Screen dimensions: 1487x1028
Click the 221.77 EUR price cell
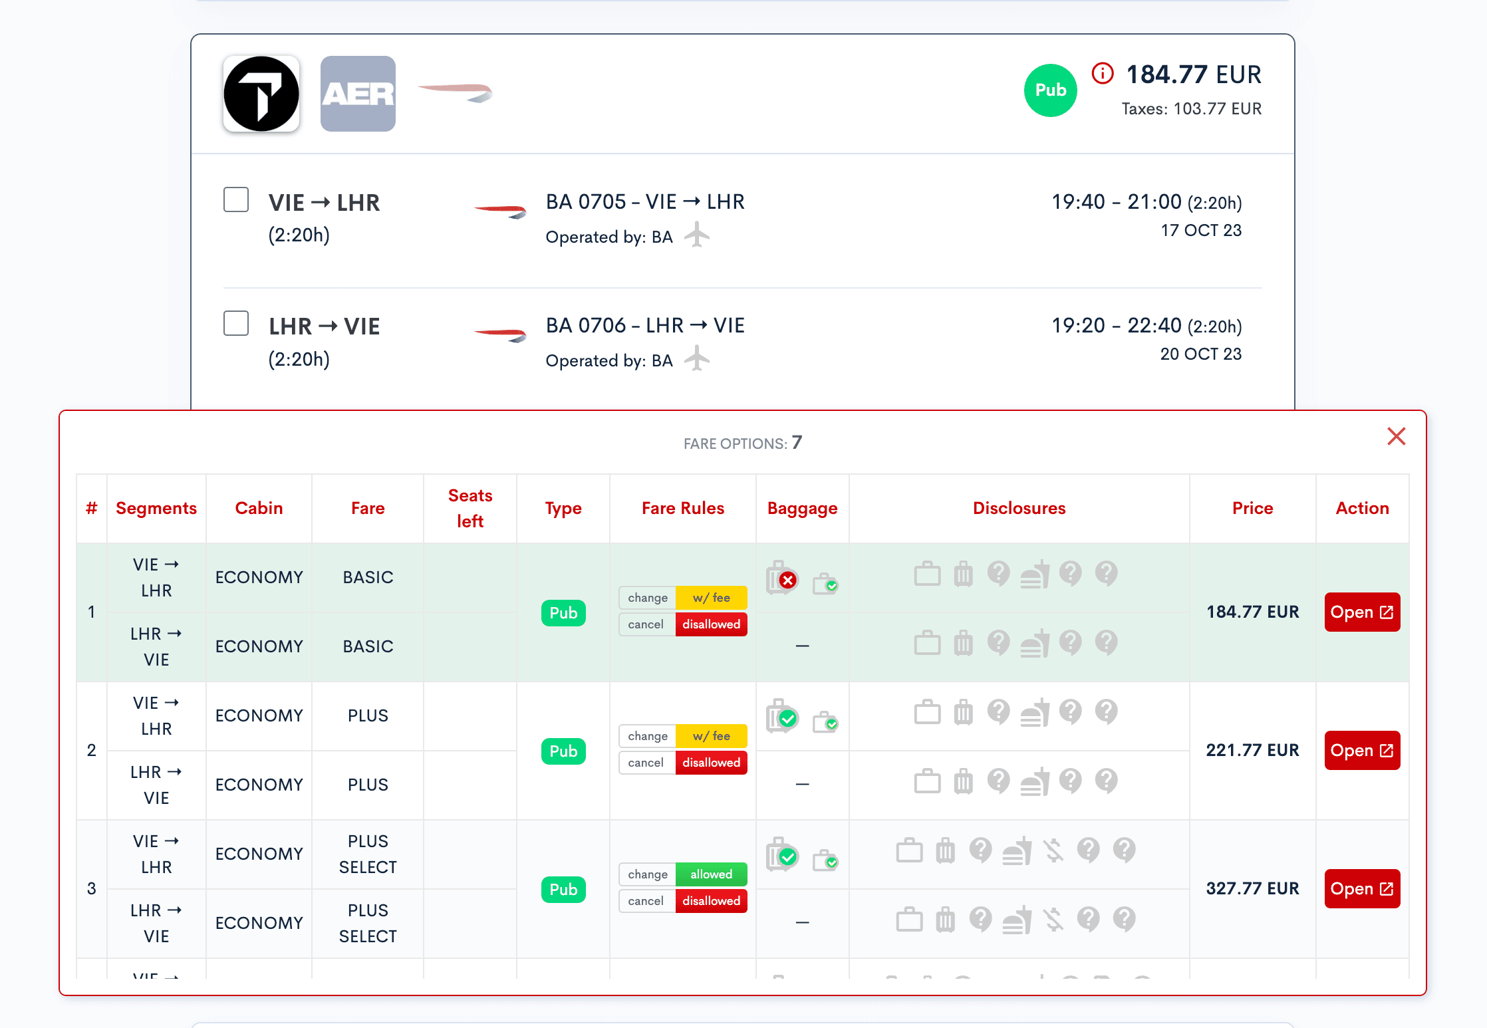point(1252,750)
